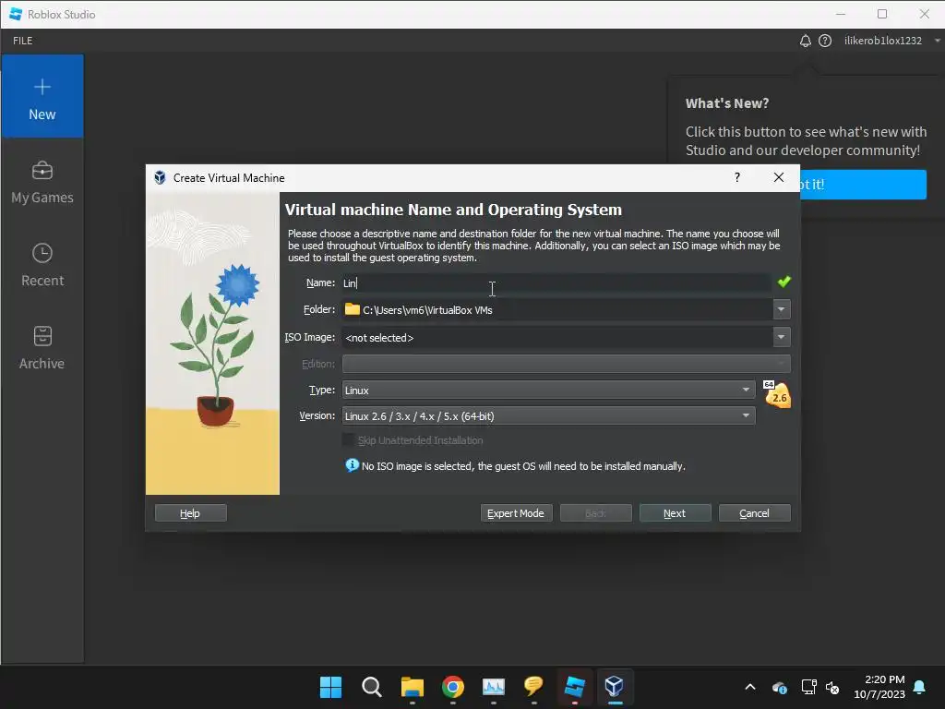The image size is (945, 709).
Task: Open My Games in Roblox Studio sidebar
Action: tap(42, 182)
